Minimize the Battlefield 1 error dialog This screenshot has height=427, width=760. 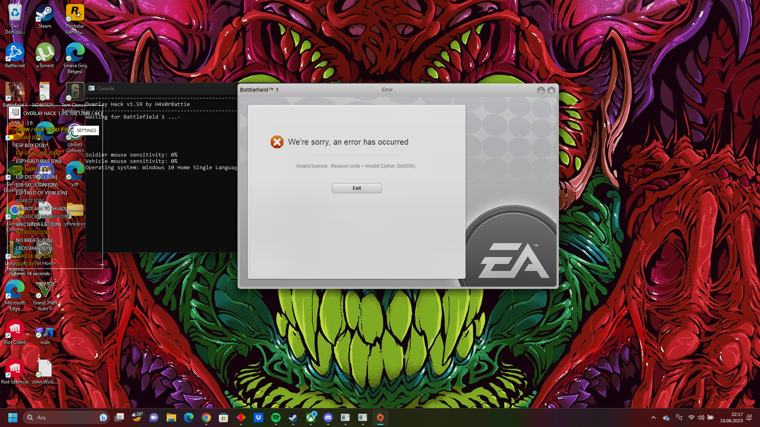tap(541, 91)
